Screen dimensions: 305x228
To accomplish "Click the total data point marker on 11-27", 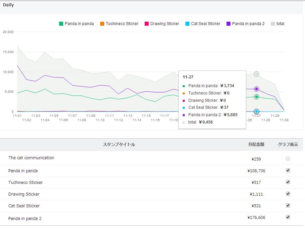I will 256,74.
